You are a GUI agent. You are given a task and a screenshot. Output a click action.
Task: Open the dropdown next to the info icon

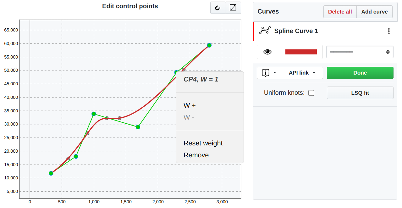(x=275, y=73)
